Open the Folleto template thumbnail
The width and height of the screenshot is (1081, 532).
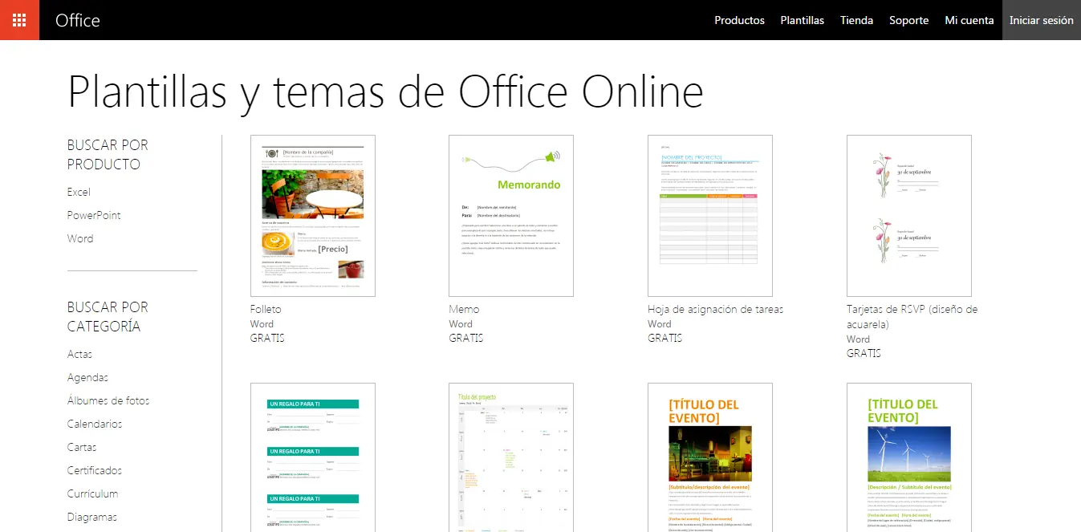click(x=313, y=216)
